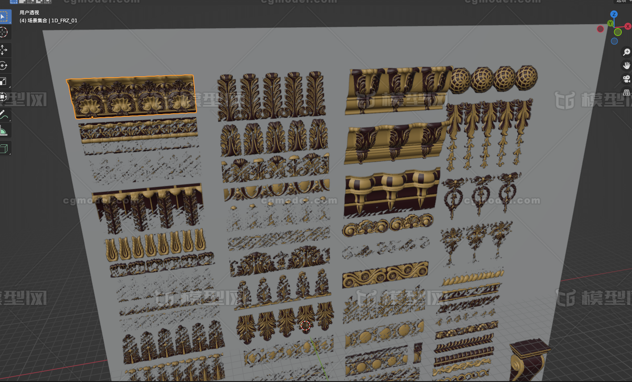Click the red-white 3D cursor marker
632x382 pixels.
pyautogui.click(x=305, y=325)
